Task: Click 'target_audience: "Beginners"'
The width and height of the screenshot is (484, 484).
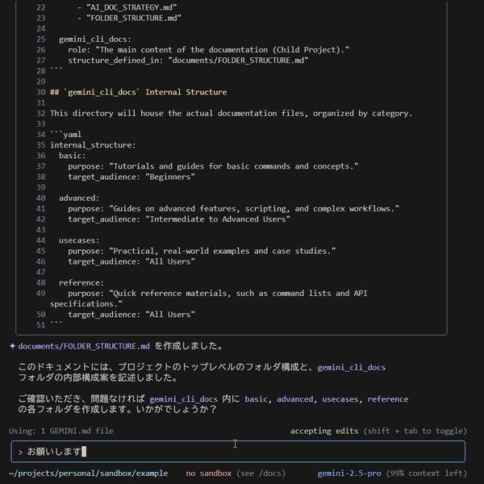Action: click(x=131, y=177)
